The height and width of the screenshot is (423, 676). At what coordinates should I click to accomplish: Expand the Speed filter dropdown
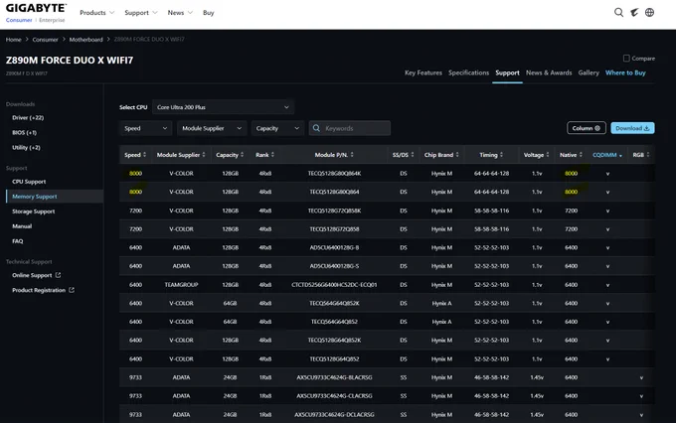pyautogui.click(x=145, y=128)
